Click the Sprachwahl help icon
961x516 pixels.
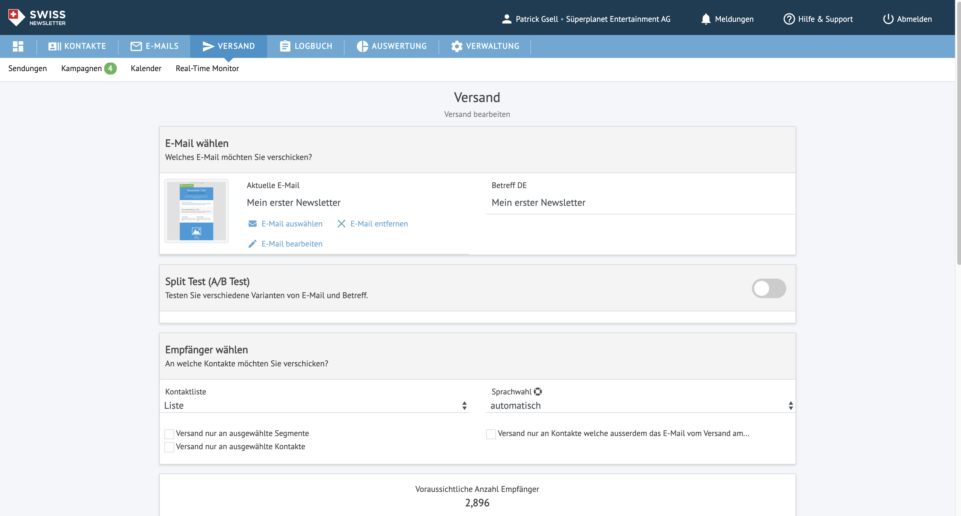pos(538,392)
